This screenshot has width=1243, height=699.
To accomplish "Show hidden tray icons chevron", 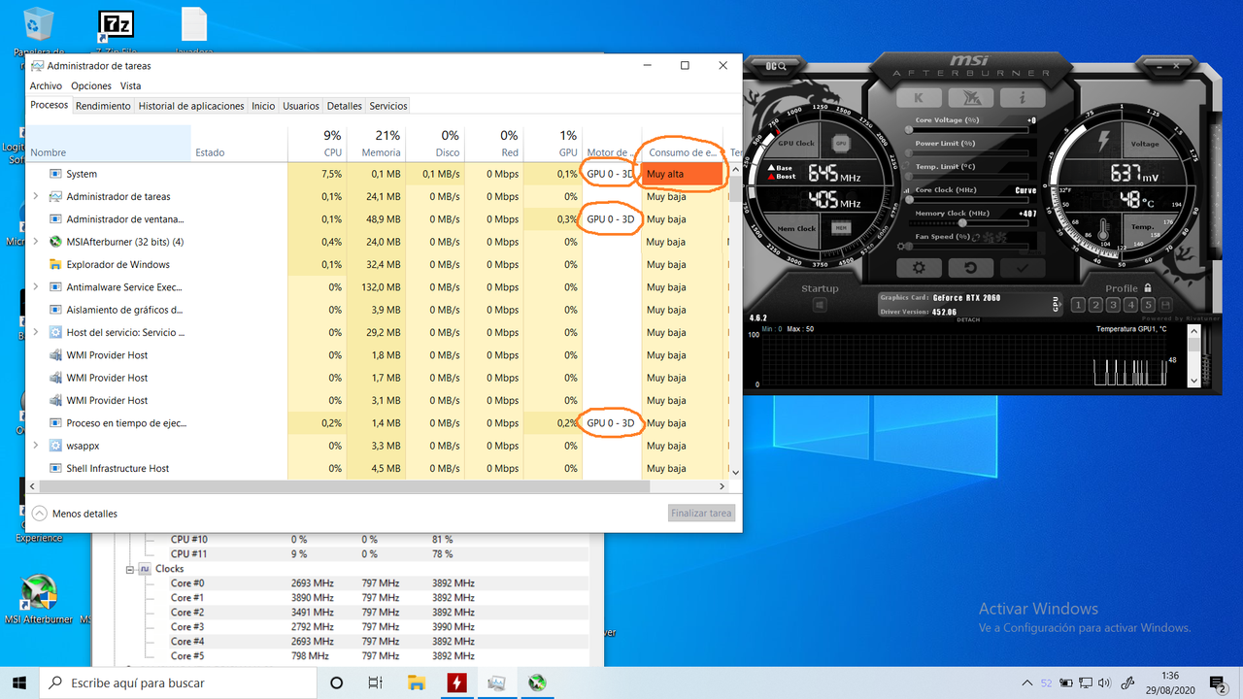I will 1027,682.
